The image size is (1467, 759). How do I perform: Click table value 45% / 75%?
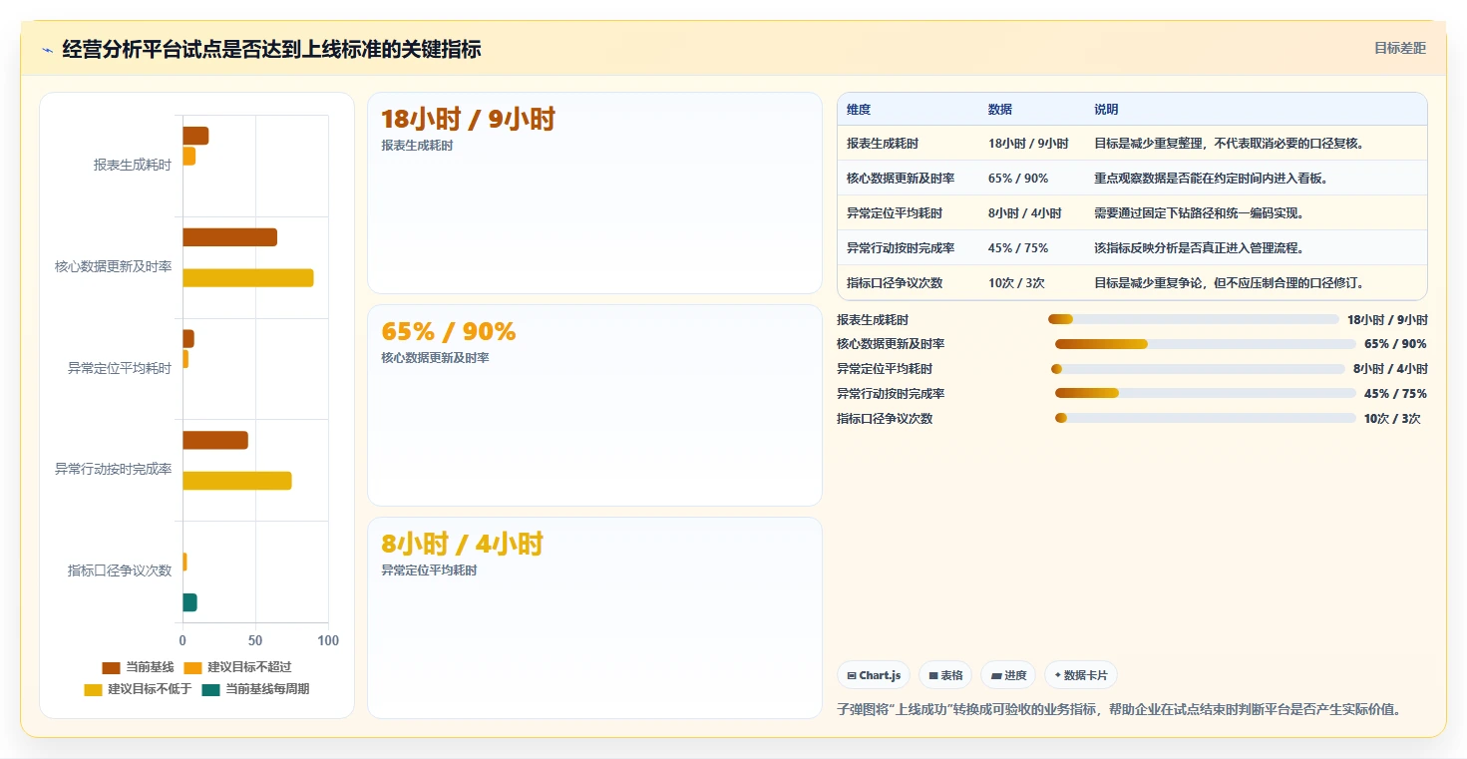(1018, 248)
